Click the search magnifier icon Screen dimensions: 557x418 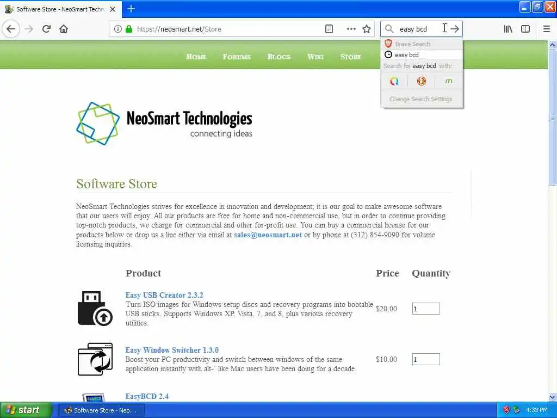pos(389,29)
